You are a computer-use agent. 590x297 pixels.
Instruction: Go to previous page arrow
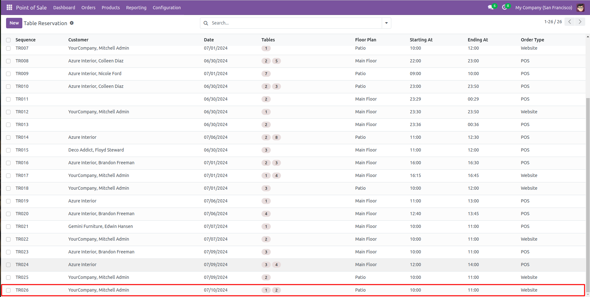[570, 22]
